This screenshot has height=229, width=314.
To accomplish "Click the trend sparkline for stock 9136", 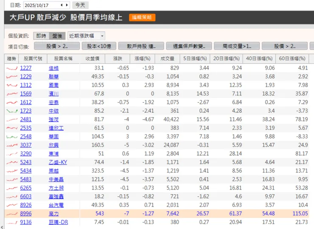I will pos(12,222).
